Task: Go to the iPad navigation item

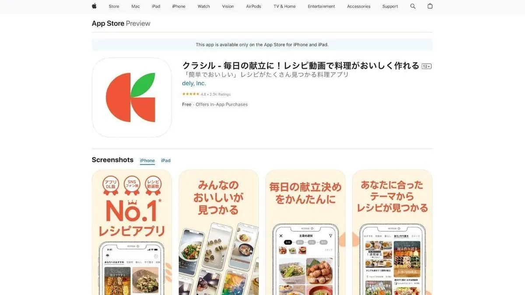Action: [156, 7]
